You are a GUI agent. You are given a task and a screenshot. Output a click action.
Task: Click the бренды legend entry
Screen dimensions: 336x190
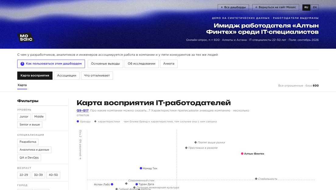(84, 122)
